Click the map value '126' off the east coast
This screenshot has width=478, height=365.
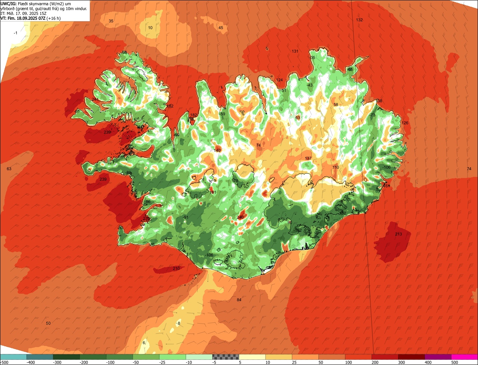pyautogui.click(x=405, y=123)
